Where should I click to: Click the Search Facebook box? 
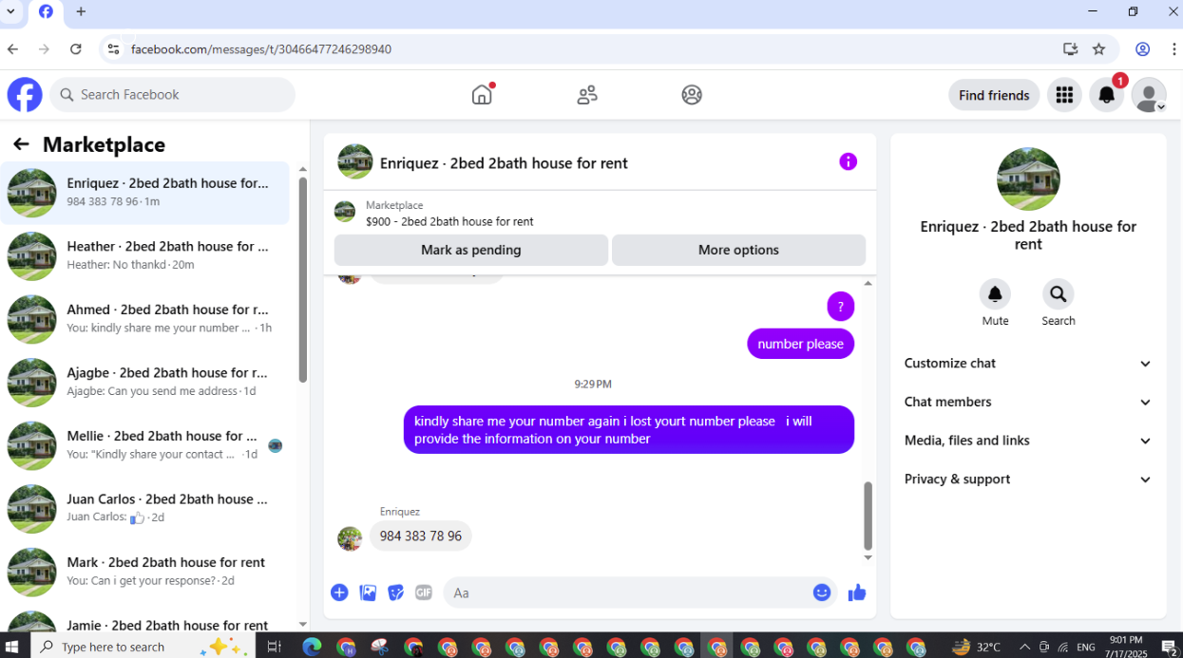[173, 95]
